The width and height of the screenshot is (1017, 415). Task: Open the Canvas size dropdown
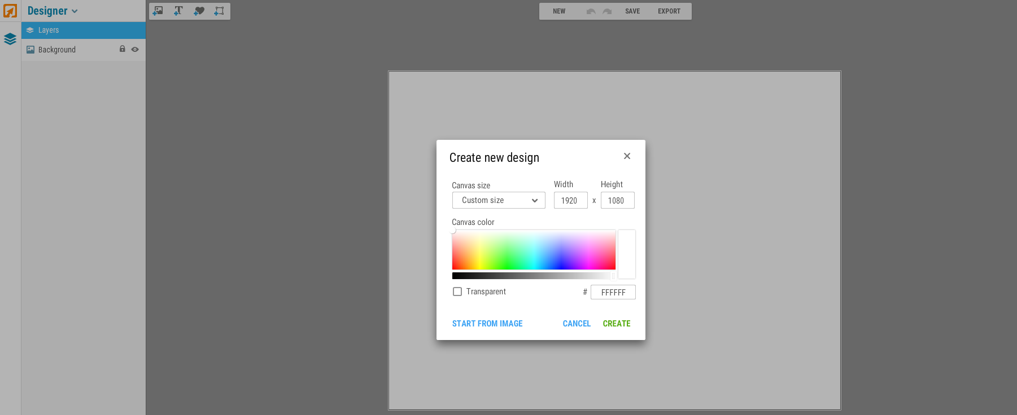(x=499, y=200)
